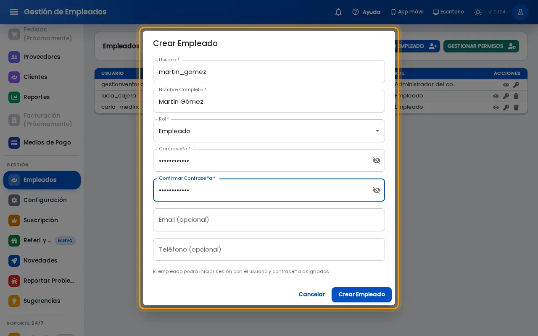Click the App móvil link
This screenshot has width=538, height=336.
(x=407, y=12)
